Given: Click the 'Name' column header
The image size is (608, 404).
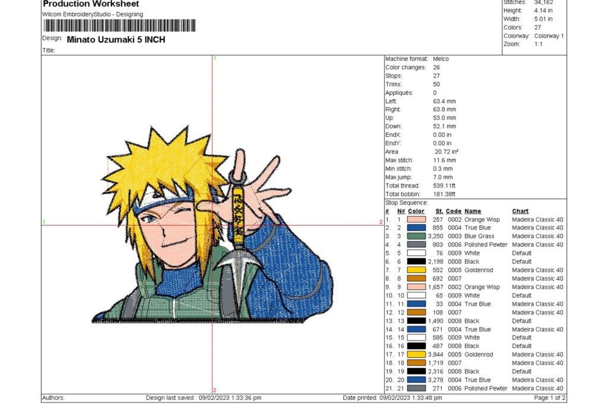Looking at the screenshot, I should point(473,211).
